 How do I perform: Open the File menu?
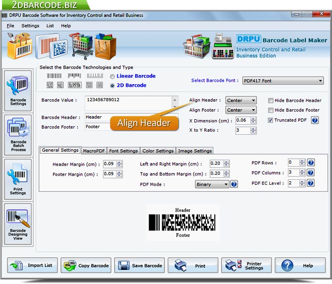click(x=11, y=26)
